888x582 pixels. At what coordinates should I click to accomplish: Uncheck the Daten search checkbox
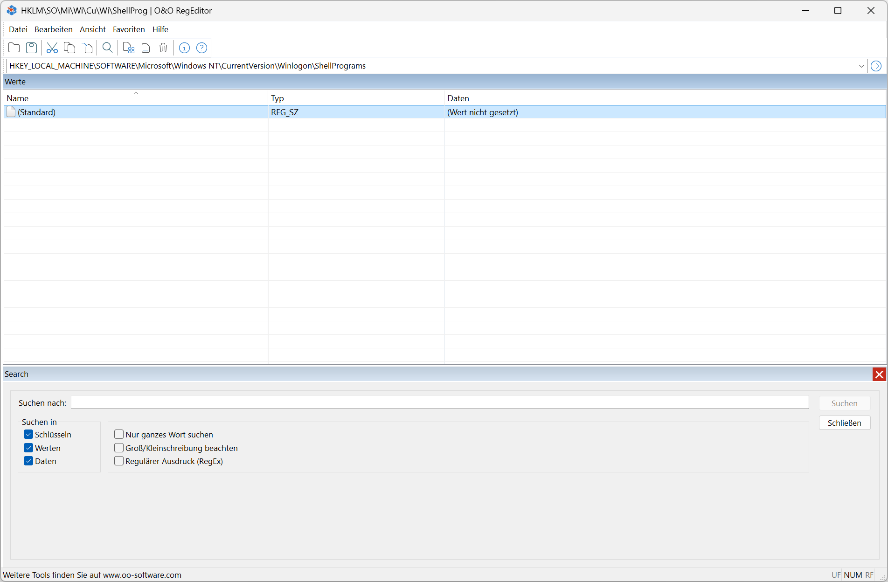pos(28,461)
